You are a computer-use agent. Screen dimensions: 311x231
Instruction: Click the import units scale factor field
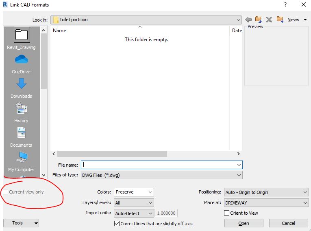[x=166, y=213]
